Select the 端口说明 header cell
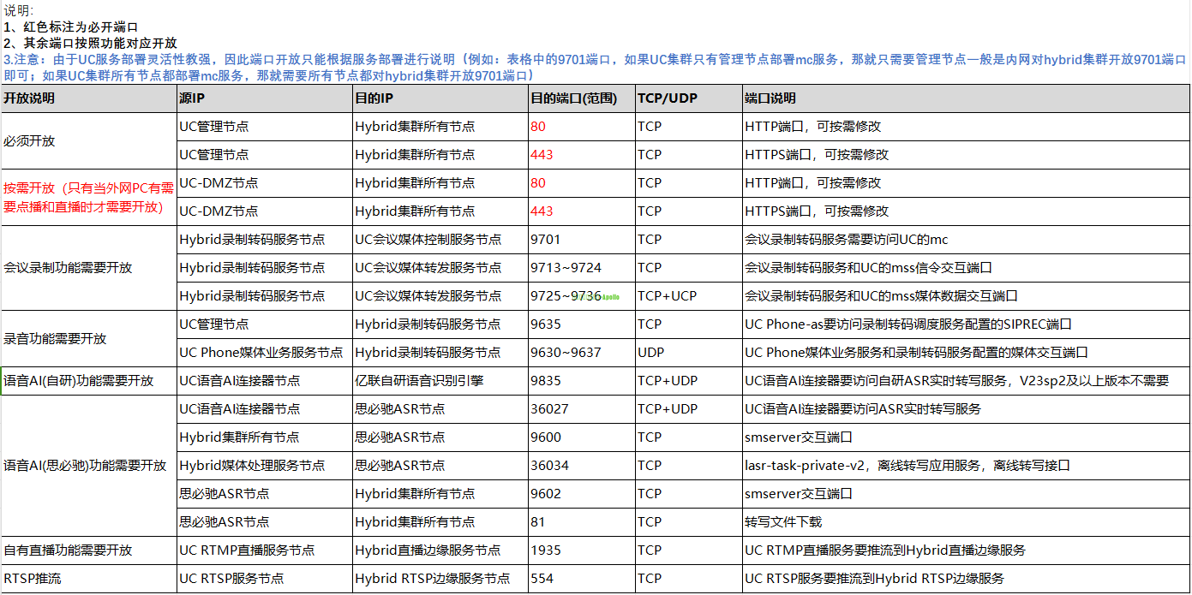 click(x=964, y=98)
